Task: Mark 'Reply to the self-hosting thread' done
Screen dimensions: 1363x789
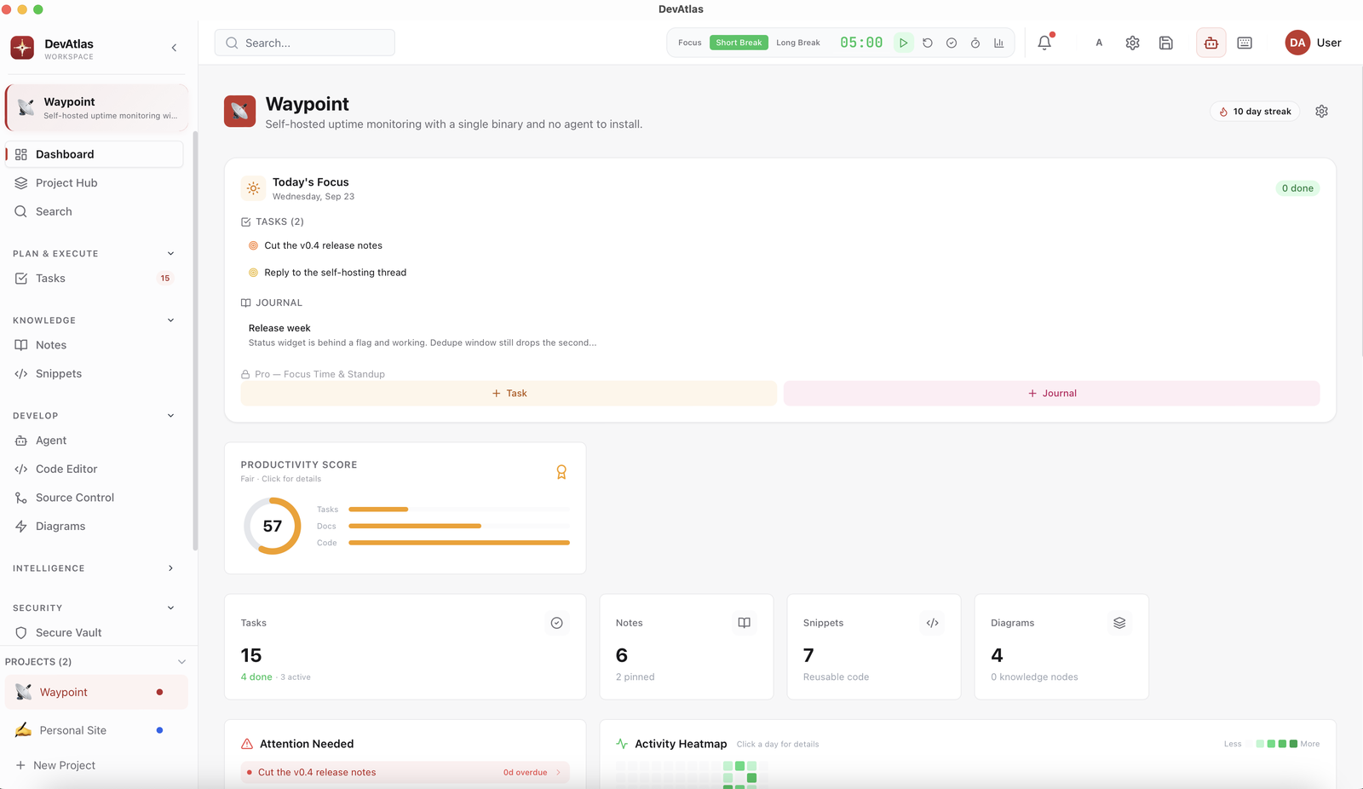Action: coord(253,273)
